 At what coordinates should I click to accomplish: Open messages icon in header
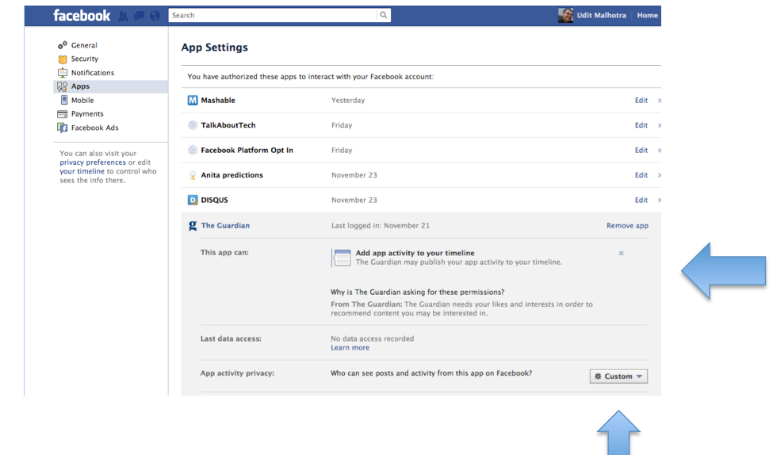click(140, 16)
